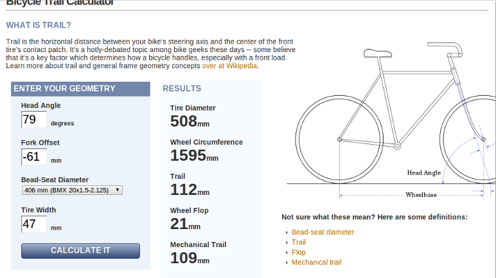Screen dimensions: 496x278
Task: Click arrow bullet beside Mechanical trail
Action: [287, 263]
